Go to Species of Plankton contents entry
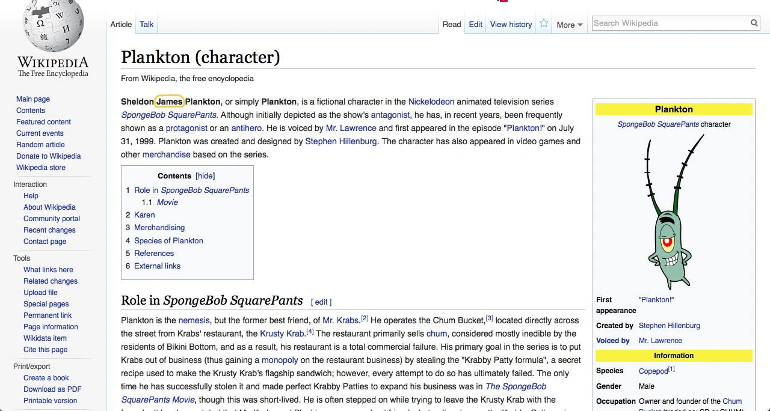 [x=168, y=240]
